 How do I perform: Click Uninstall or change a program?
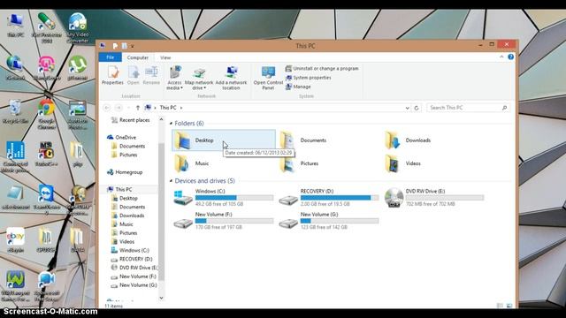coord(322,69)
